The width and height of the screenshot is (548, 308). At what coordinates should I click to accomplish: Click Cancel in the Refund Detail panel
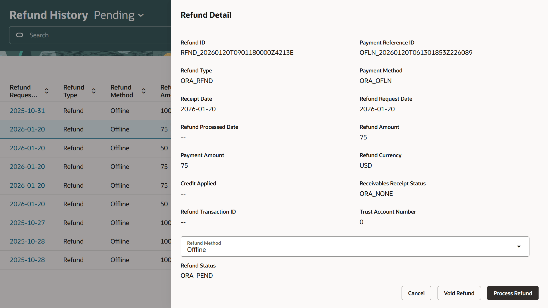coord(416,293)
